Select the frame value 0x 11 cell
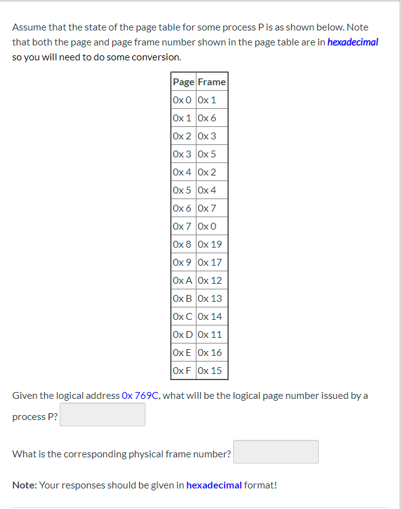Screen dimensions: 401x509 click(210, 334)
